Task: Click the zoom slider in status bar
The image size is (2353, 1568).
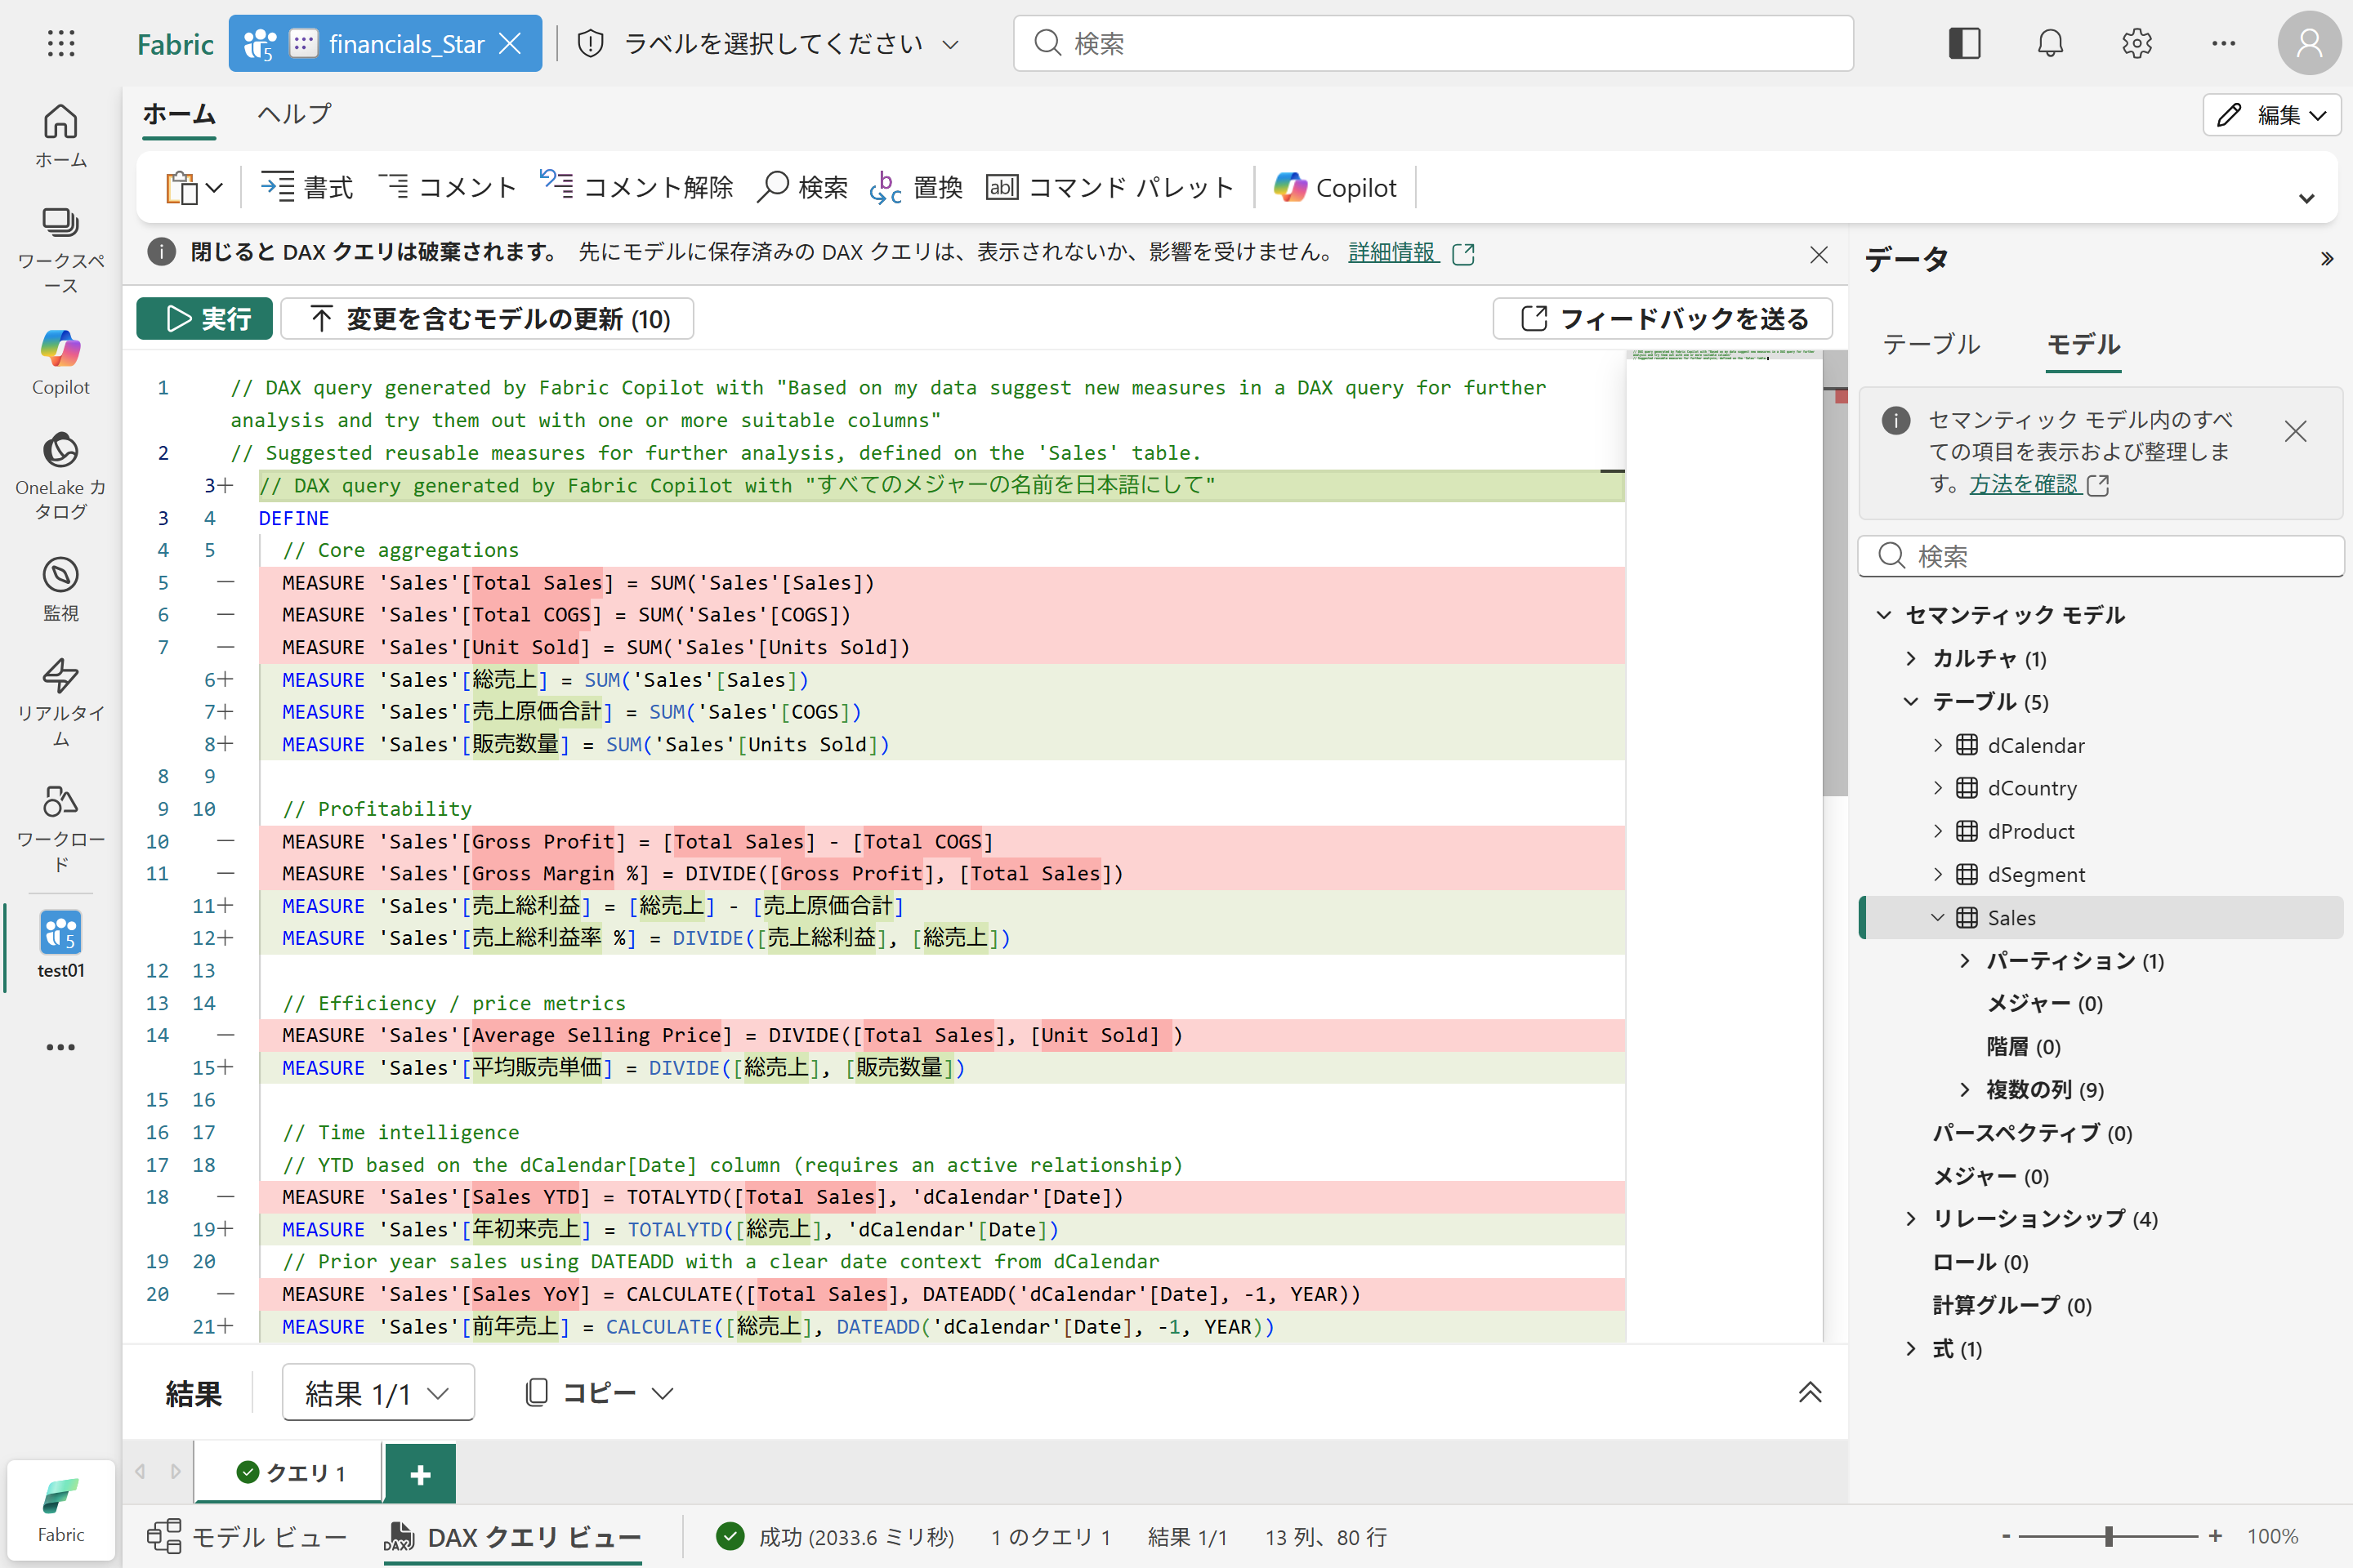Action: pyautogui.click(x=2109, y=1536)
